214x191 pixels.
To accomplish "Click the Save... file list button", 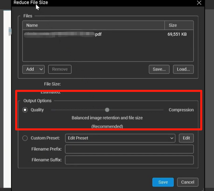I will click(x=159, y=69).
